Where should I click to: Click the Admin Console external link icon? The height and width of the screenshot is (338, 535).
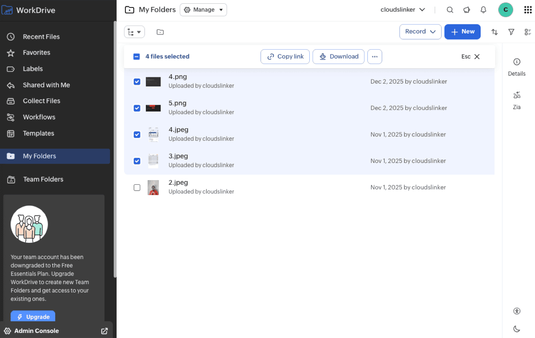pyautogui.click(x=104, y=331)
